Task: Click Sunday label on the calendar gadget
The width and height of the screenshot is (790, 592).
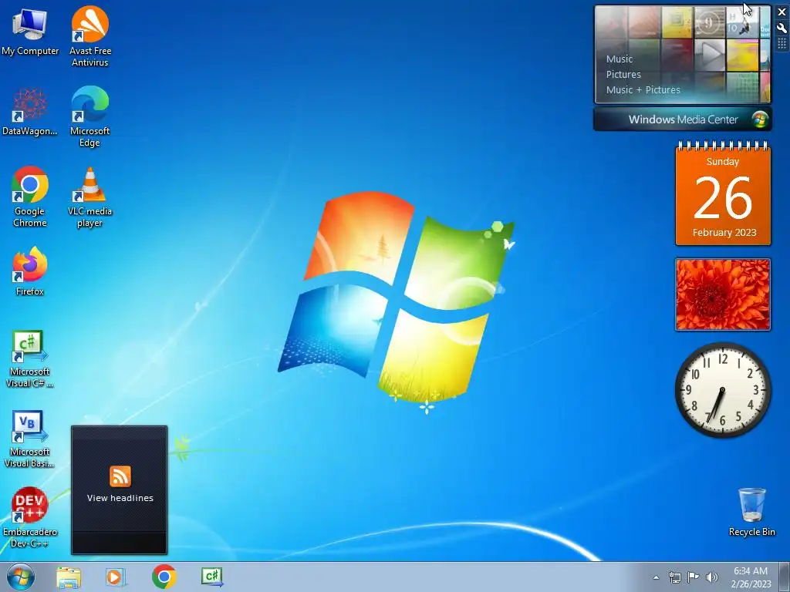Action: pos(722,162)
